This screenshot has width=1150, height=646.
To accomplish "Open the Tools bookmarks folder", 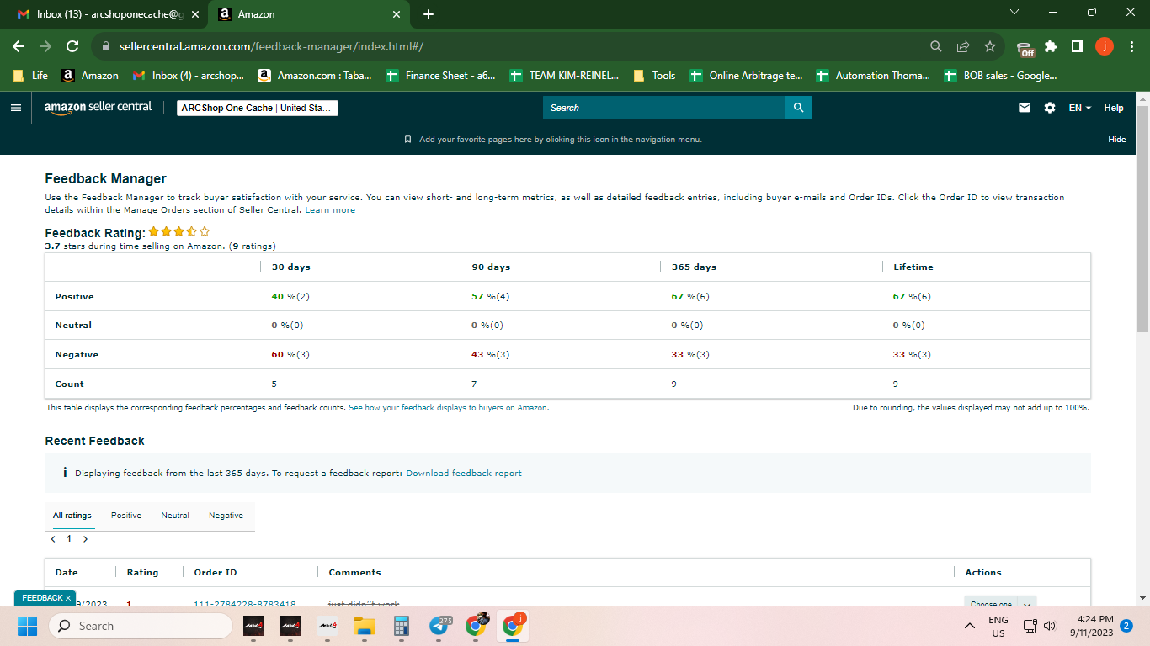I will [x=653, y=76].
